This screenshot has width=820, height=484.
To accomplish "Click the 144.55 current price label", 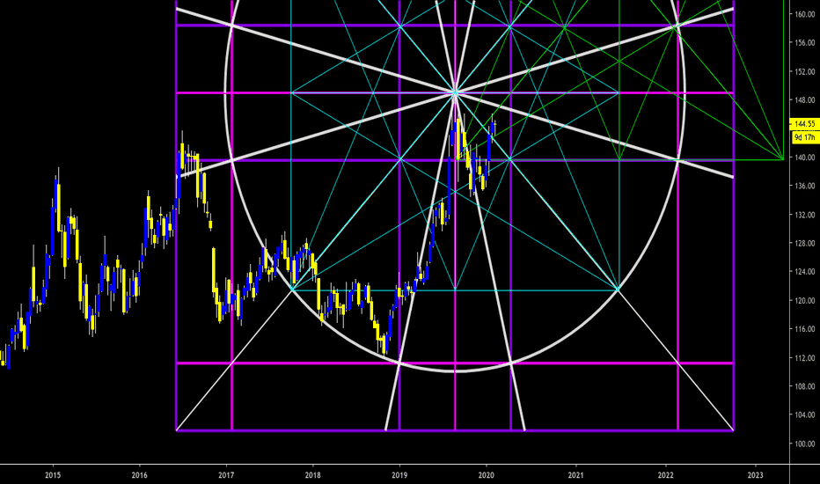I will [804, 124].
